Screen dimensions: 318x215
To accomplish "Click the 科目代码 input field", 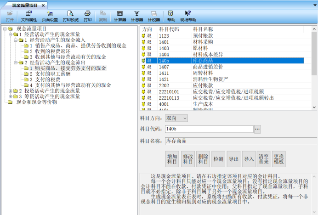I will coord(209,130).
